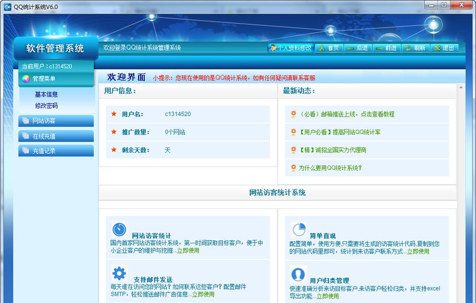
Task: Click the bullet icon beside 邮箱推送上线 news
Action: 294,114
